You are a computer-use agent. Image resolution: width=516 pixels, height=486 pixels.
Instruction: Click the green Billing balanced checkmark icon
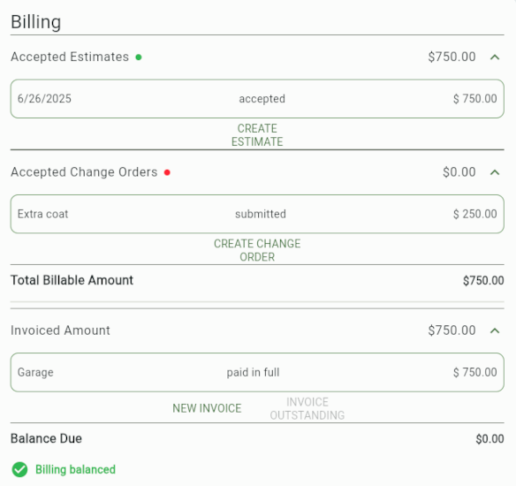coord(19,469)
